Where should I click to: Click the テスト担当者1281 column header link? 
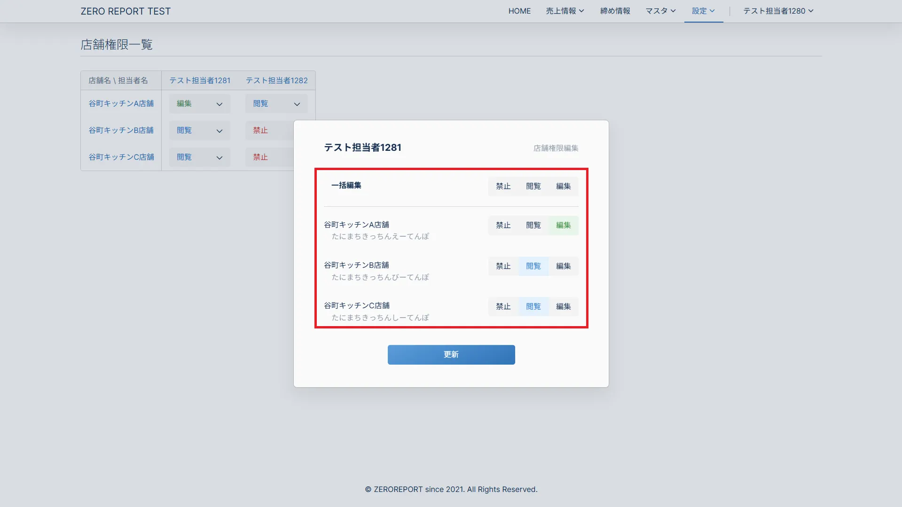click(200, 80)
